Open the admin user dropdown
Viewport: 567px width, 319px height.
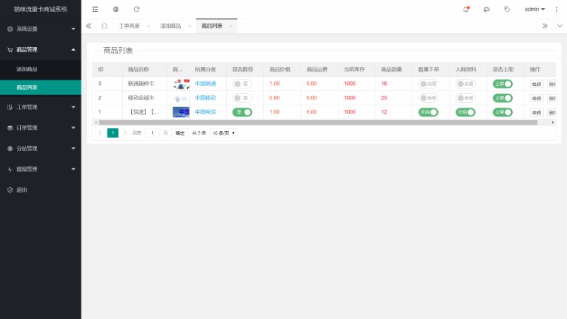(534, 9)
